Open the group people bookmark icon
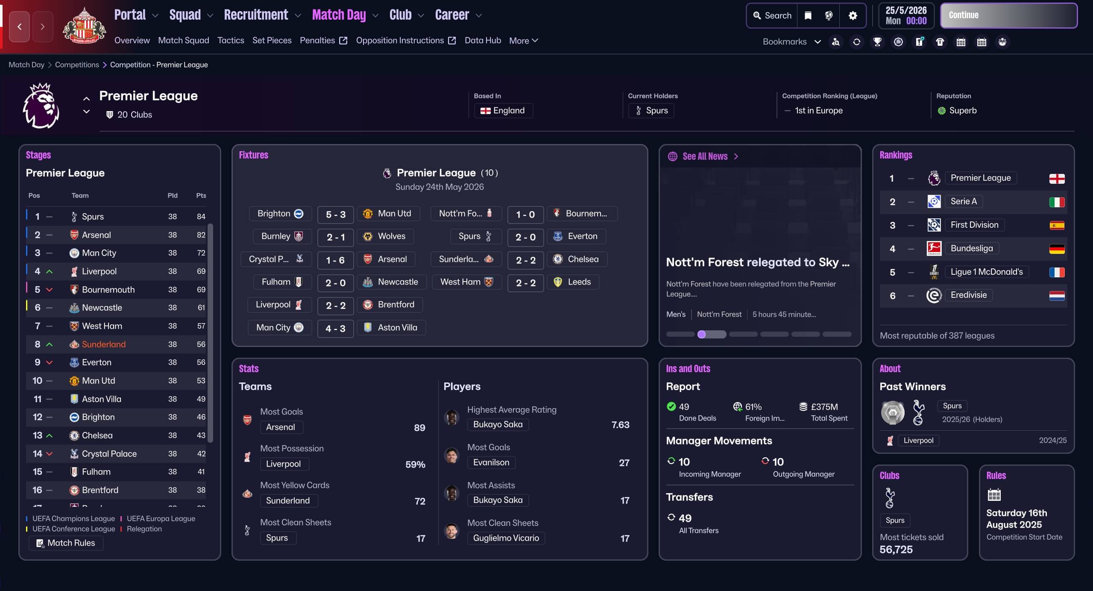Screen dimensions: 1093x591 [1002, 42]
